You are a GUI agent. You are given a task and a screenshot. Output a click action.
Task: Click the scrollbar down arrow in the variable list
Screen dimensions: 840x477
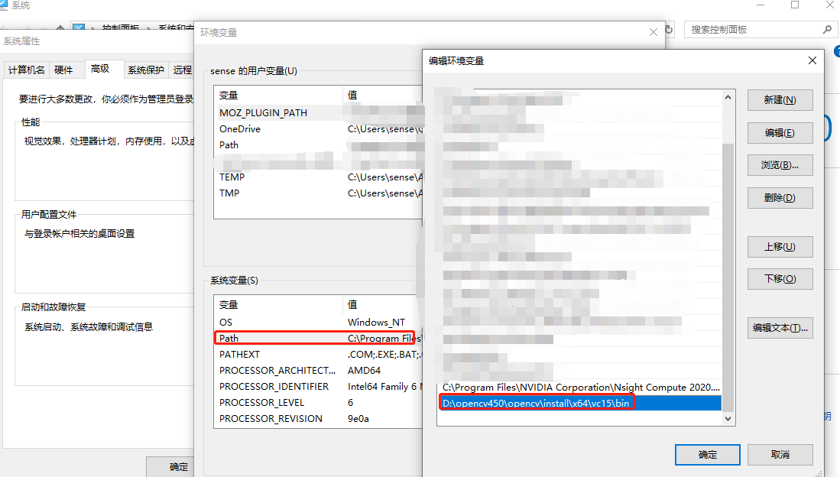(x=728, y=417)
